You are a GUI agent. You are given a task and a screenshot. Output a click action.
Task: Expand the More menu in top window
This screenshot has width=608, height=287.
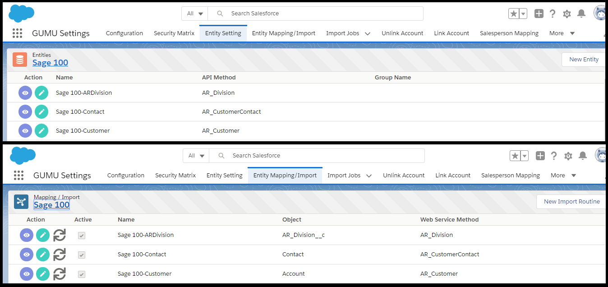pos(562,33)
